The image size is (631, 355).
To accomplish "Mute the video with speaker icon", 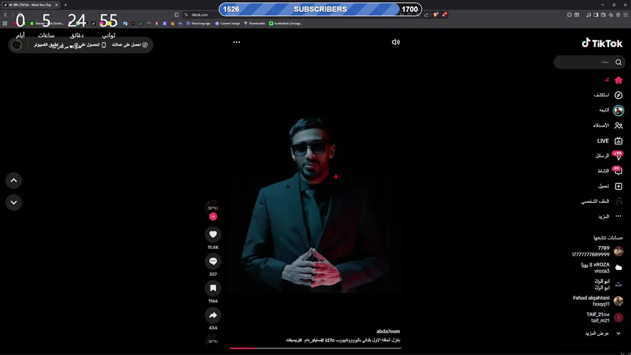I will point(395,42).
